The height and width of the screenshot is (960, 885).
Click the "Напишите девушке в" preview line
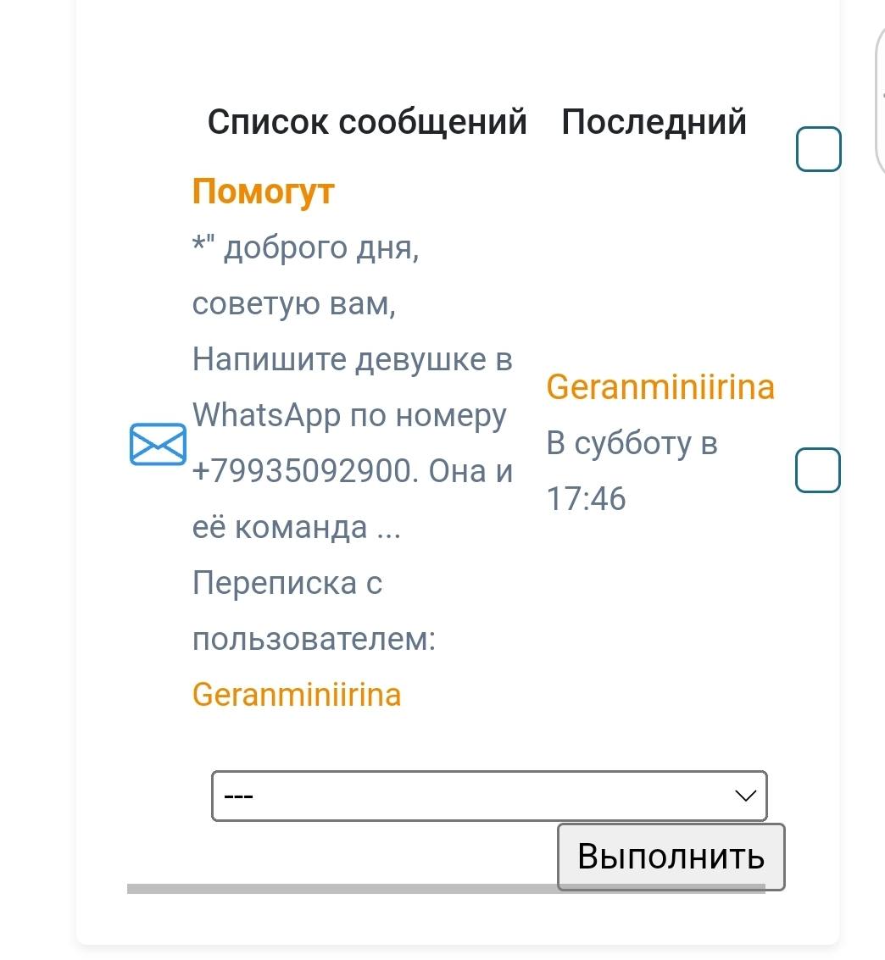[353, 359]
